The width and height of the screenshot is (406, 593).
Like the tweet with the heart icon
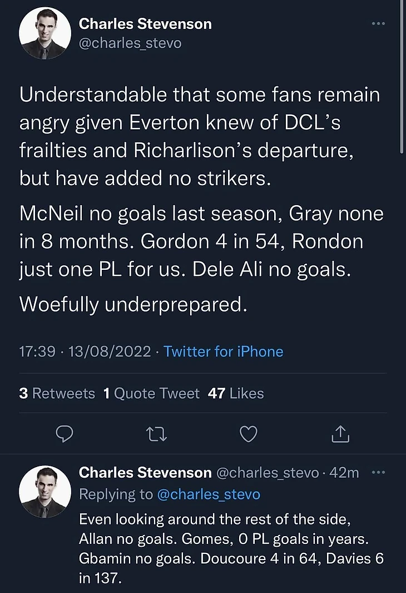tap(248, 433)
